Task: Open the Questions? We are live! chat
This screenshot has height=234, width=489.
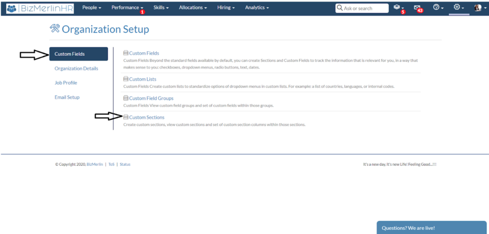Action: (432, 228)
